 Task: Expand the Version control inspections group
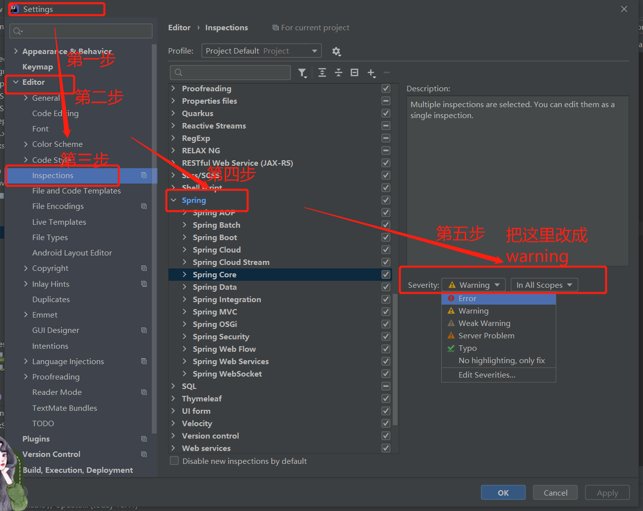click(174, 436)
